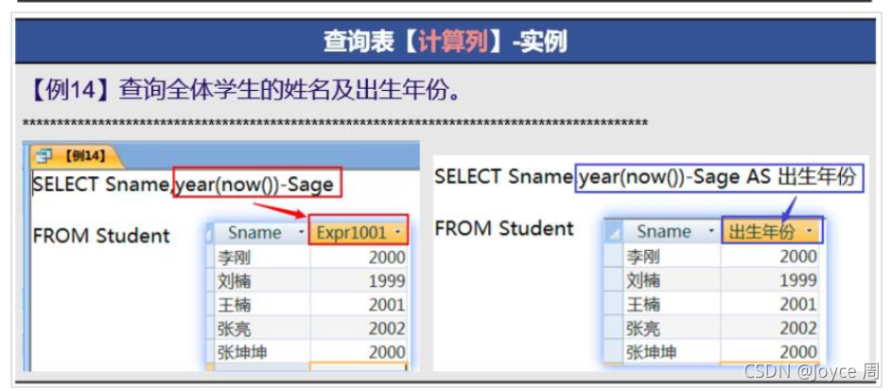Click the 李刚 cell in the 出生年份 table
Screen dimensions: 893x391
click(x=672, y=256)
